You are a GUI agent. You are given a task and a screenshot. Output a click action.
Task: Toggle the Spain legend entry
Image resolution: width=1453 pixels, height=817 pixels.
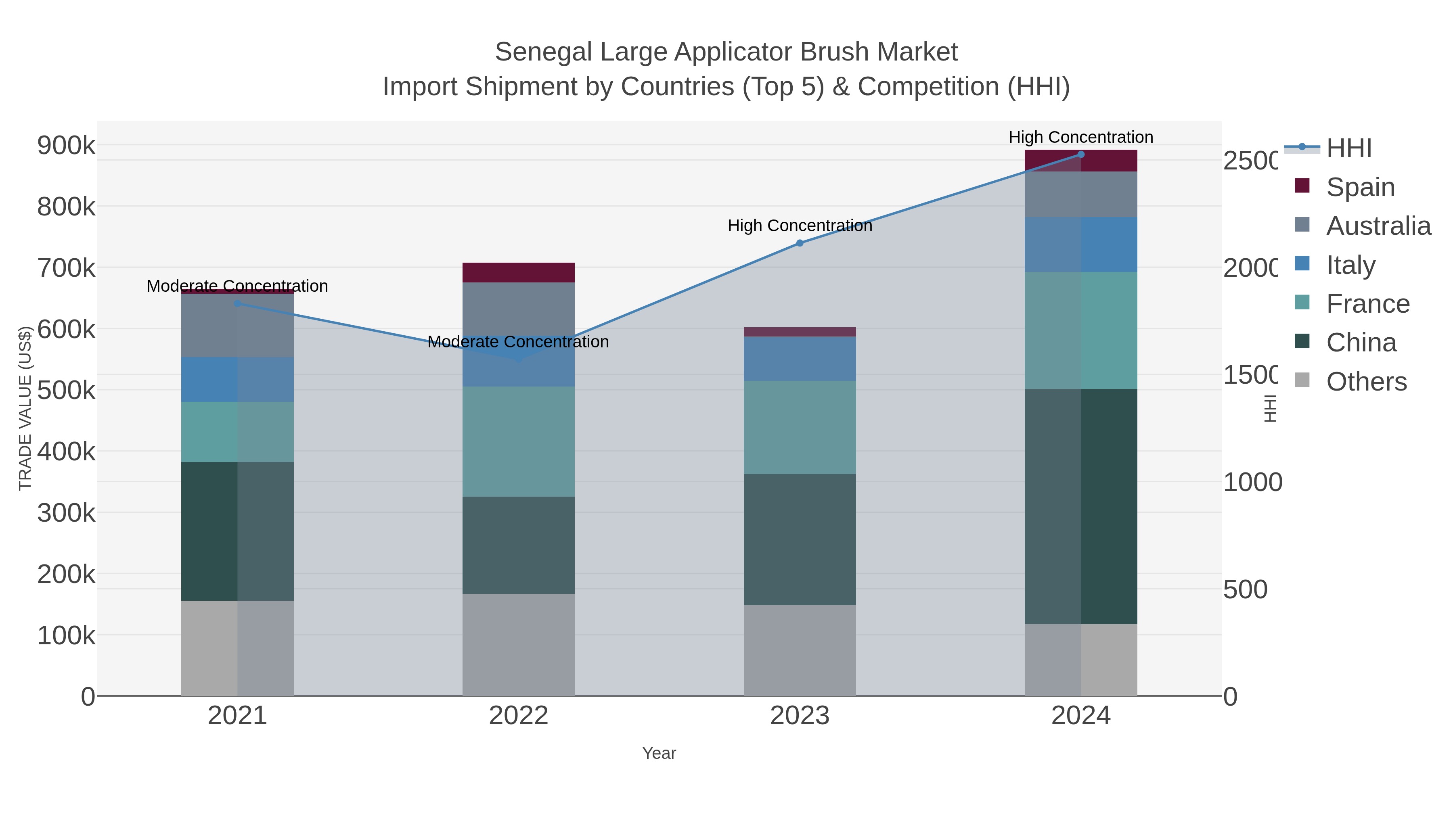pyautogui.click(x=1345, y=187)
